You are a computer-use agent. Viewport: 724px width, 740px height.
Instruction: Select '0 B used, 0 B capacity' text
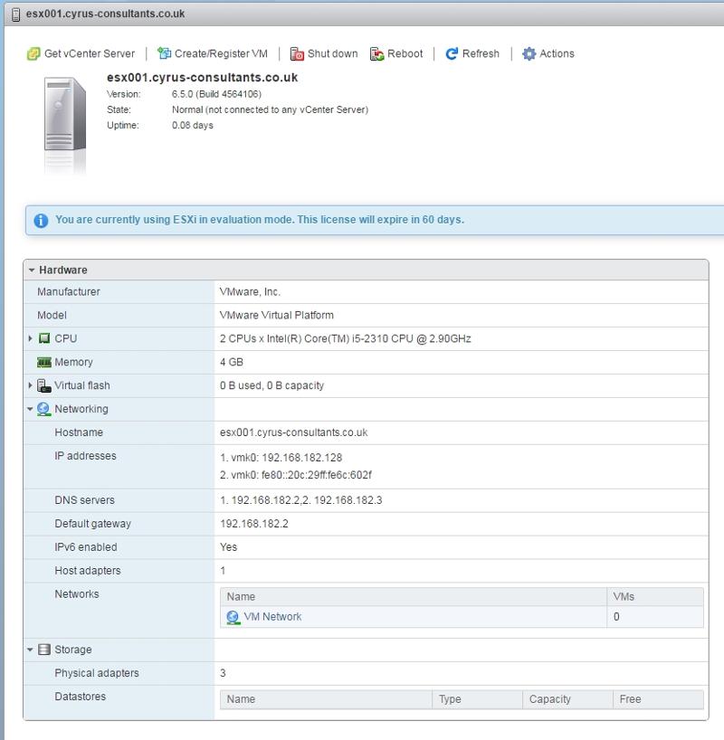tap(272, 385)
